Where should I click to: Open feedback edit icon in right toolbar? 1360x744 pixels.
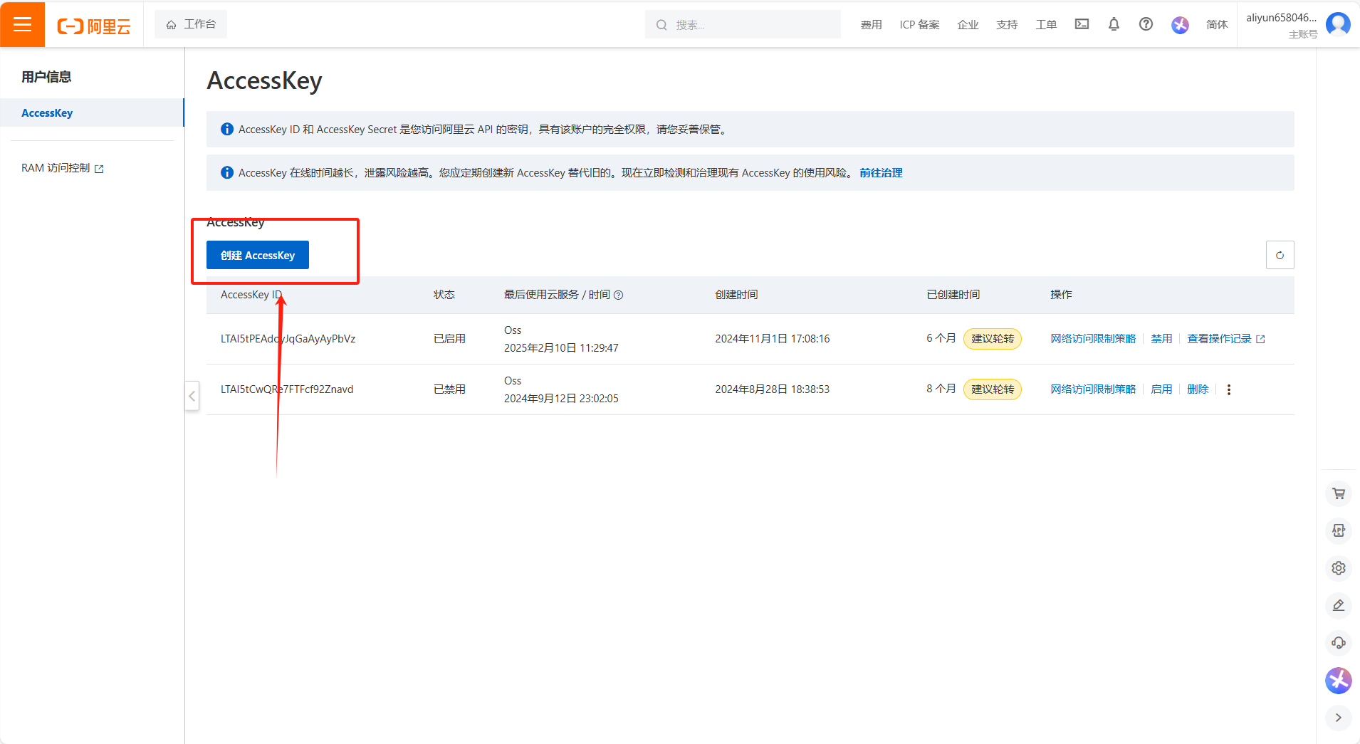point(1339,605)
